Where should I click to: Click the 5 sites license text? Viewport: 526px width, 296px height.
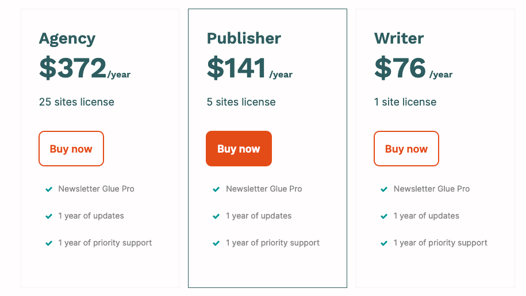click(x=241, y=102)
